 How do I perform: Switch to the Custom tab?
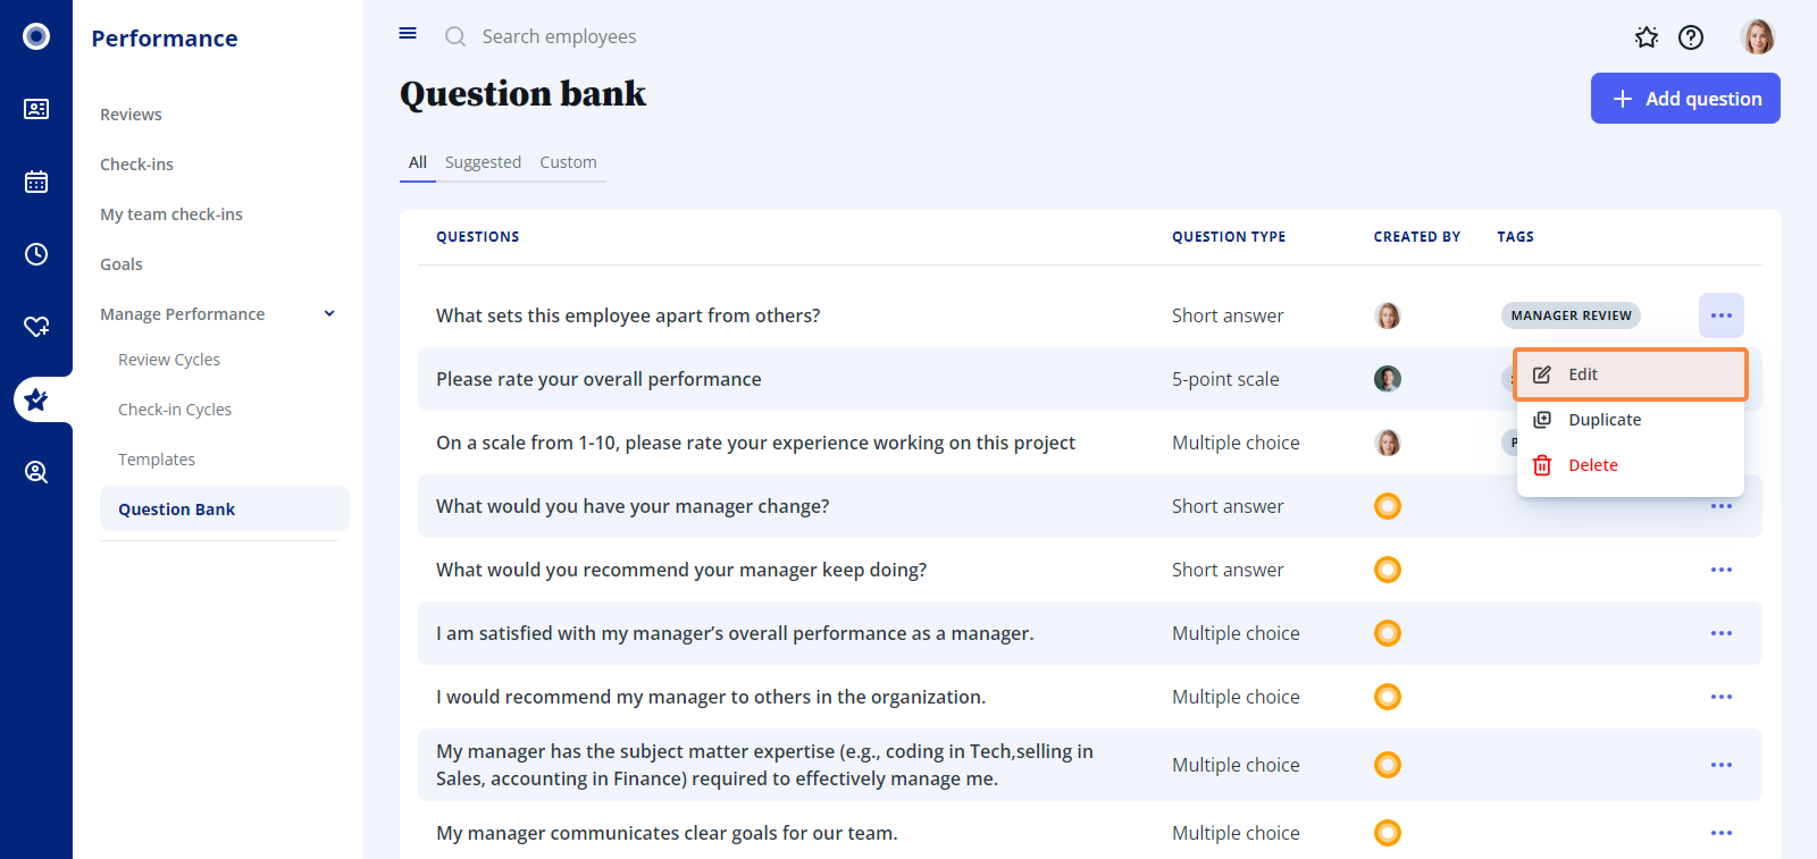coord(568,162)
